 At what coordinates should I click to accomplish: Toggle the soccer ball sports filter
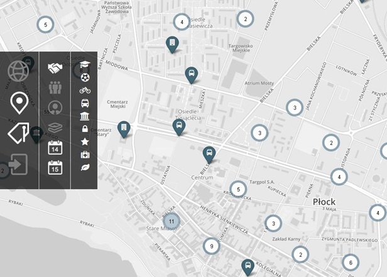[x=85, y=78]
